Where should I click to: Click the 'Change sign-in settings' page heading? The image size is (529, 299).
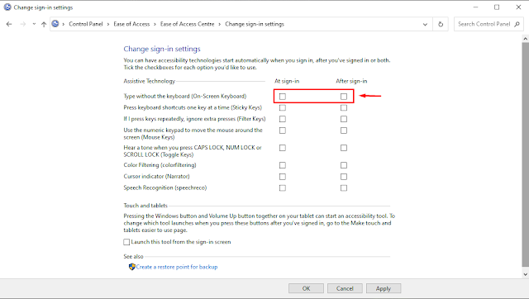point(162,49)
